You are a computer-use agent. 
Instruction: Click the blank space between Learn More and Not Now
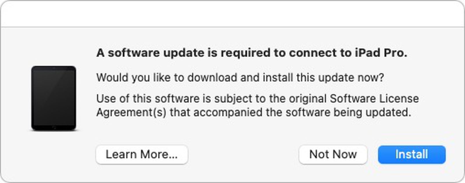pos(243,155)
